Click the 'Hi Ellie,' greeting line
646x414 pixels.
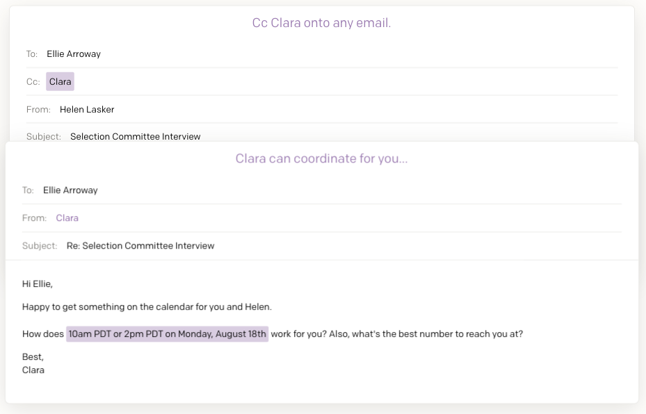click(x=38, y=284)
